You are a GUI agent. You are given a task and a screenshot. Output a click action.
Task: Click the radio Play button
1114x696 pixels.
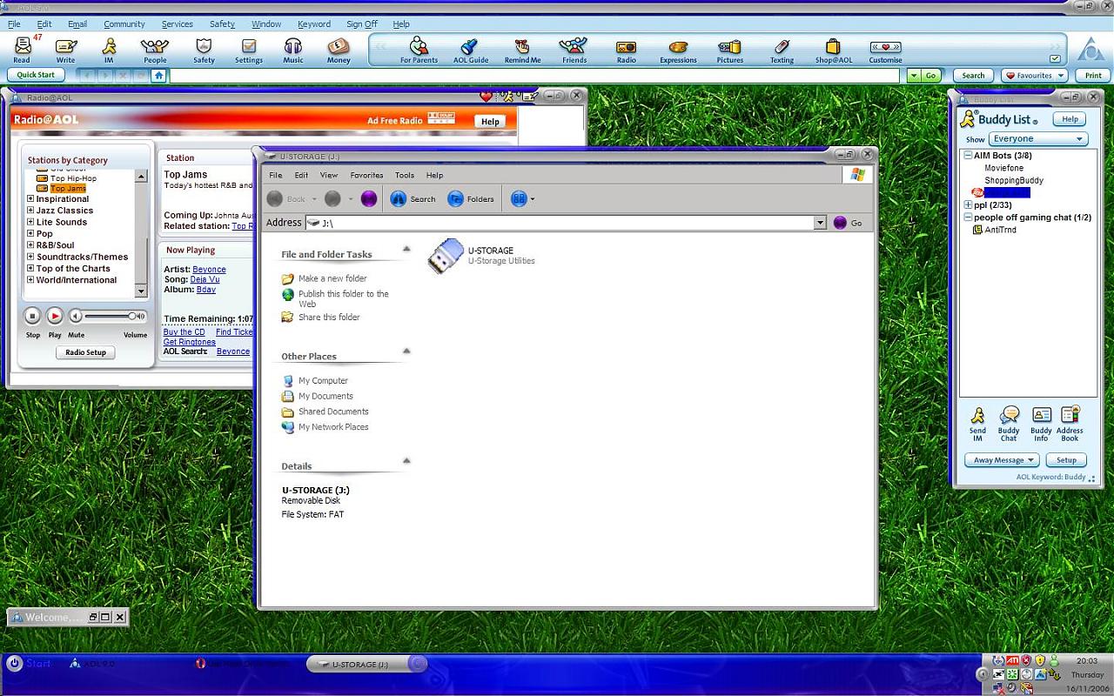tap(55, 316)
